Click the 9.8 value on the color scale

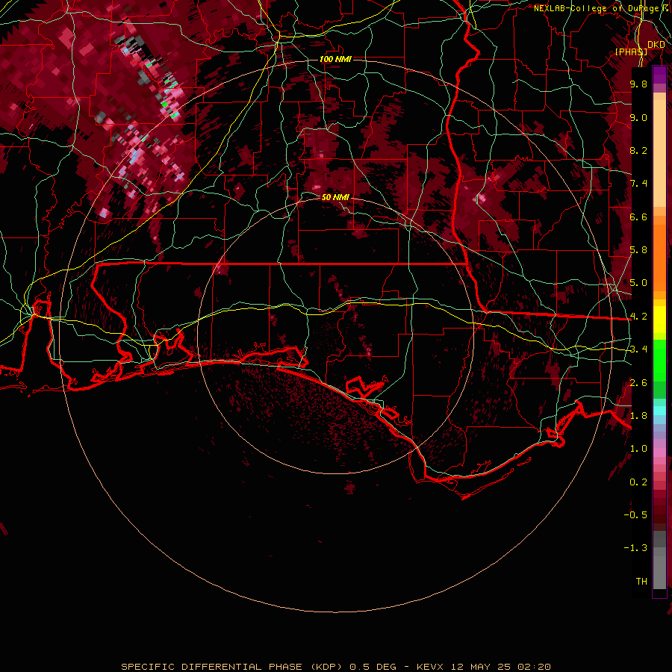638,84
